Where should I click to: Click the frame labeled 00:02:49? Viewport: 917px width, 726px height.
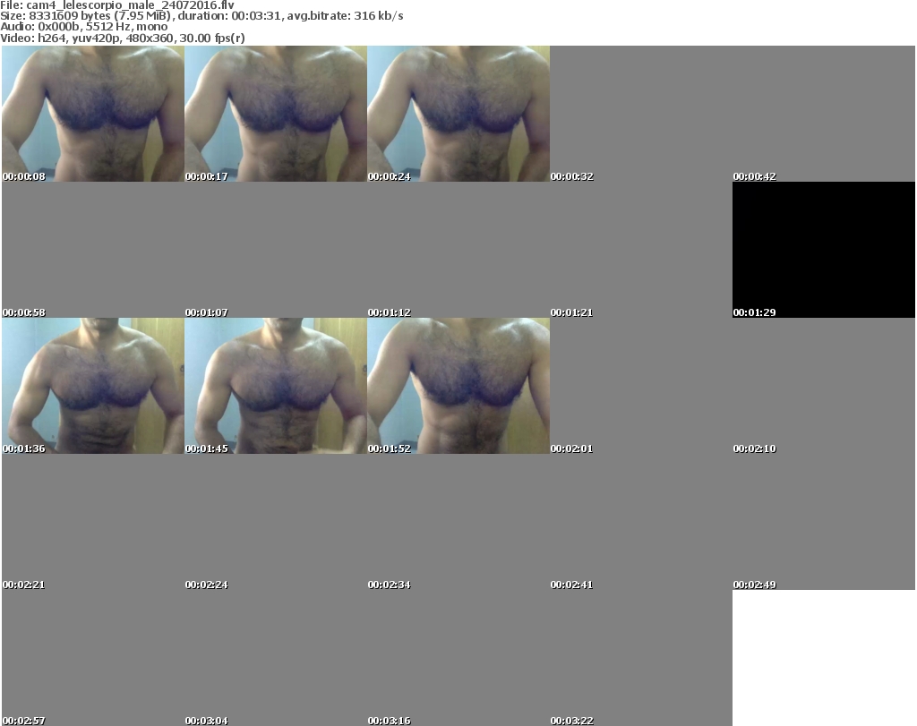click(824, 522)
